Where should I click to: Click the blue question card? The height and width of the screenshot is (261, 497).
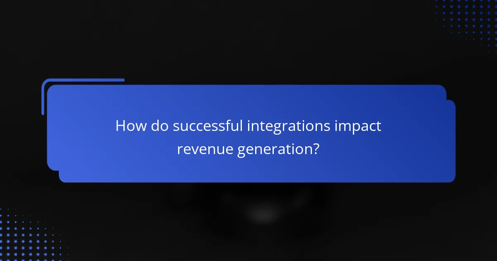(248, 133)
